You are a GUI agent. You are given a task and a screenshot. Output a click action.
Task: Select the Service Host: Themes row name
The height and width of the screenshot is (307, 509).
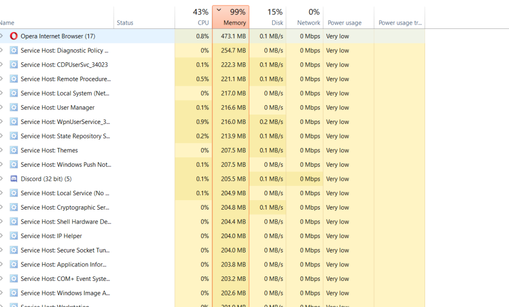tap(49, 150)
